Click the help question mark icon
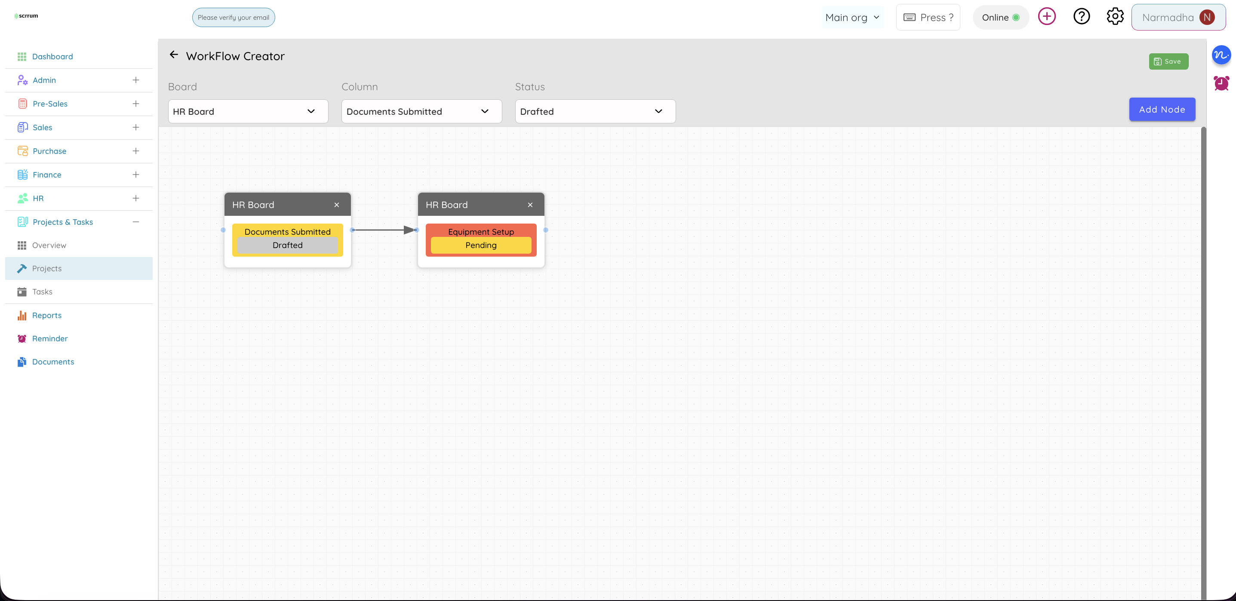1236x601 pixels. click(x=1082, y=16)
